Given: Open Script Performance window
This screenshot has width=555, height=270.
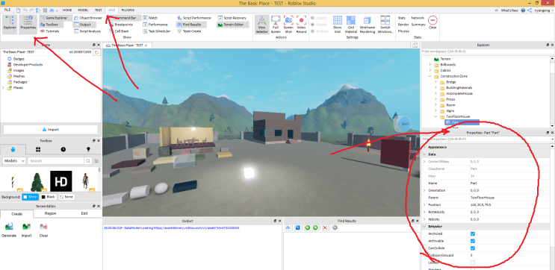Looking at the screenshot, I should point(194,18).
